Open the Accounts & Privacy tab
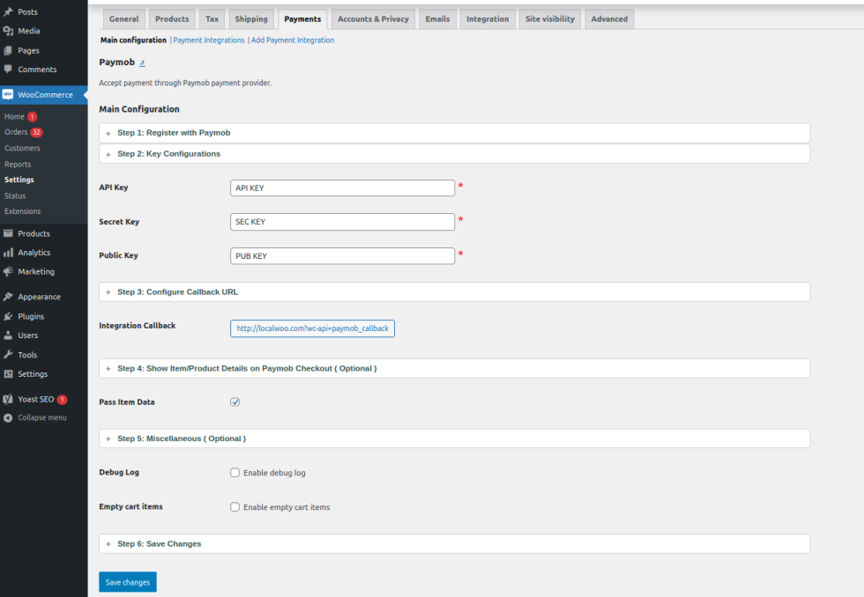864x597 pixels. 373,19
